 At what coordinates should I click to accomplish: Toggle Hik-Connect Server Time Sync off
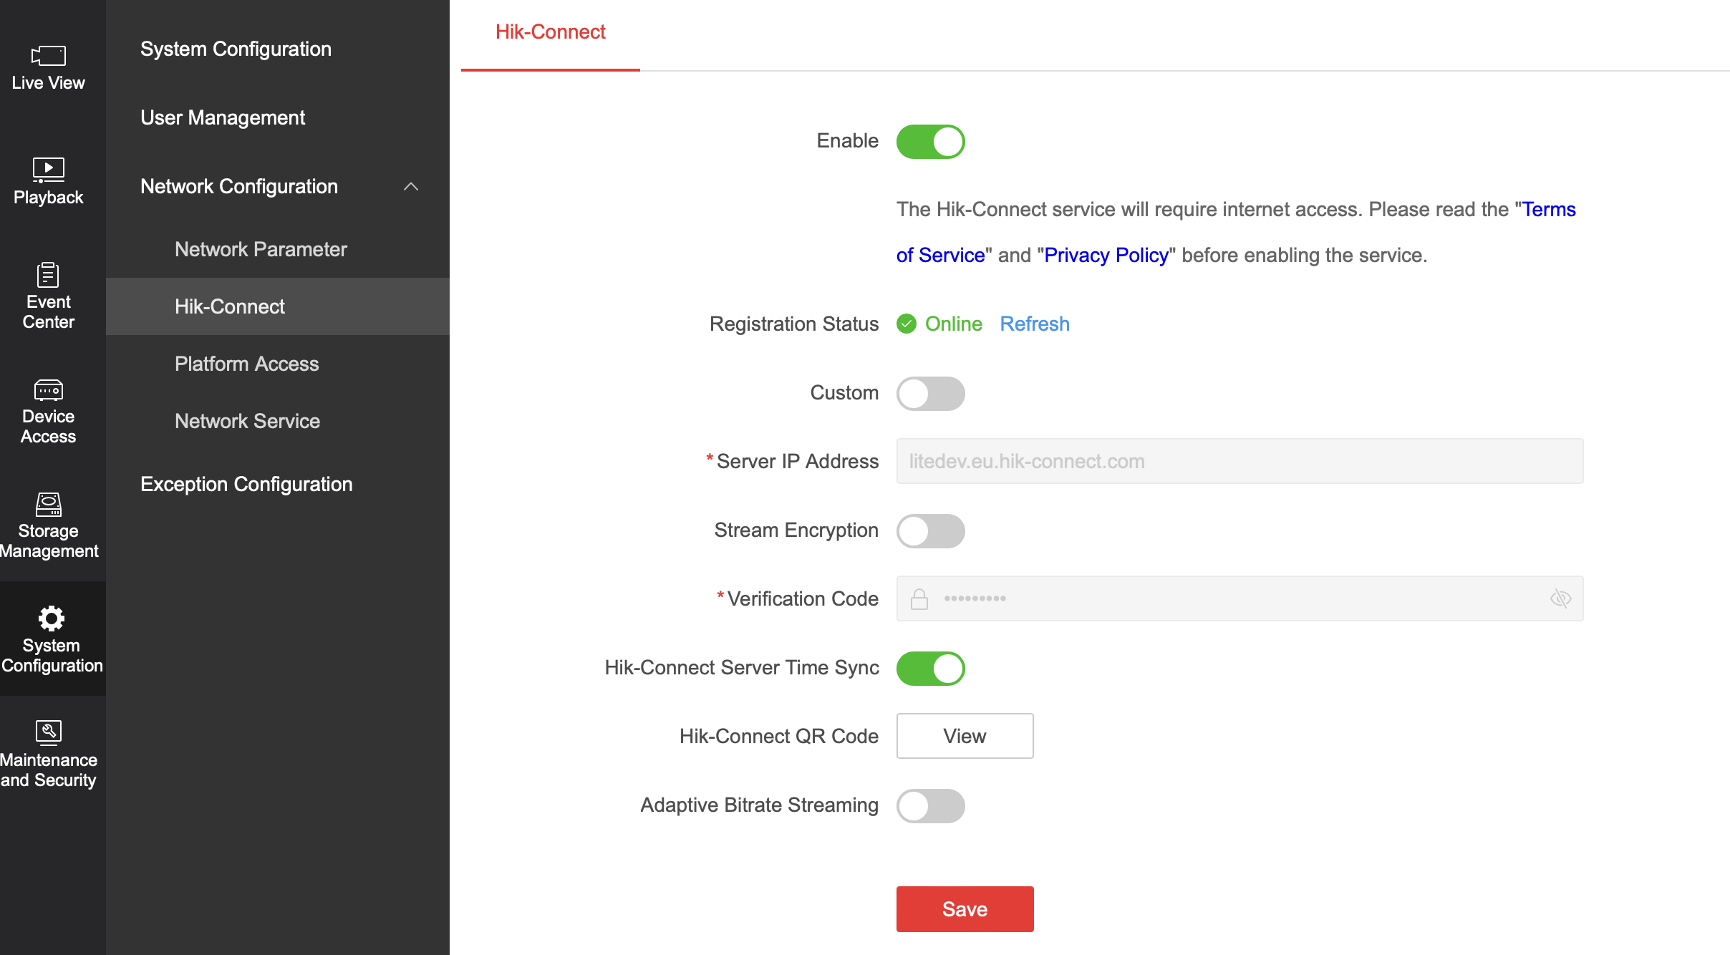(x=930, y=669)
